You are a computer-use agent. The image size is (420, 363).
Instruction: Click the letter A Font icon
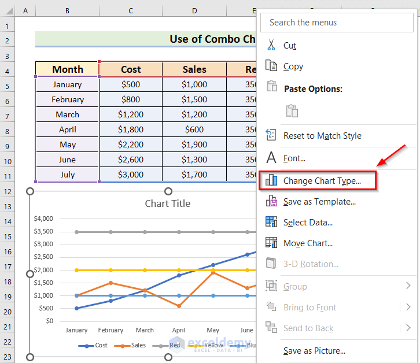pyautogui.click(x=271, y=157)
